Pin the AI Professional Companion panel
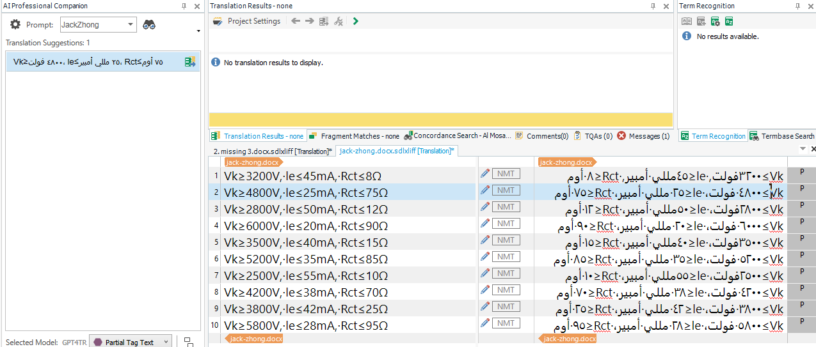 point(184,6)
